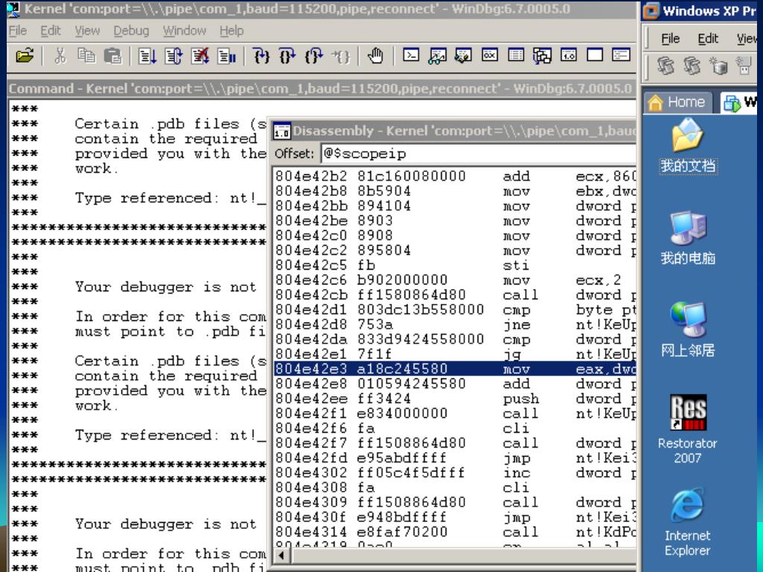This screenshot has height=572, width=763.
Task: Click the cli instruction at 804e42f6
Action: tap(455, 428)
